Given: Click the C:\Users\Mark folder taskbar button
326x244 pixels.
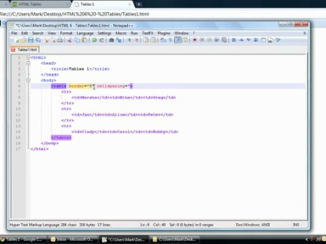Looking at the screenshot, I should coord(175,240).
